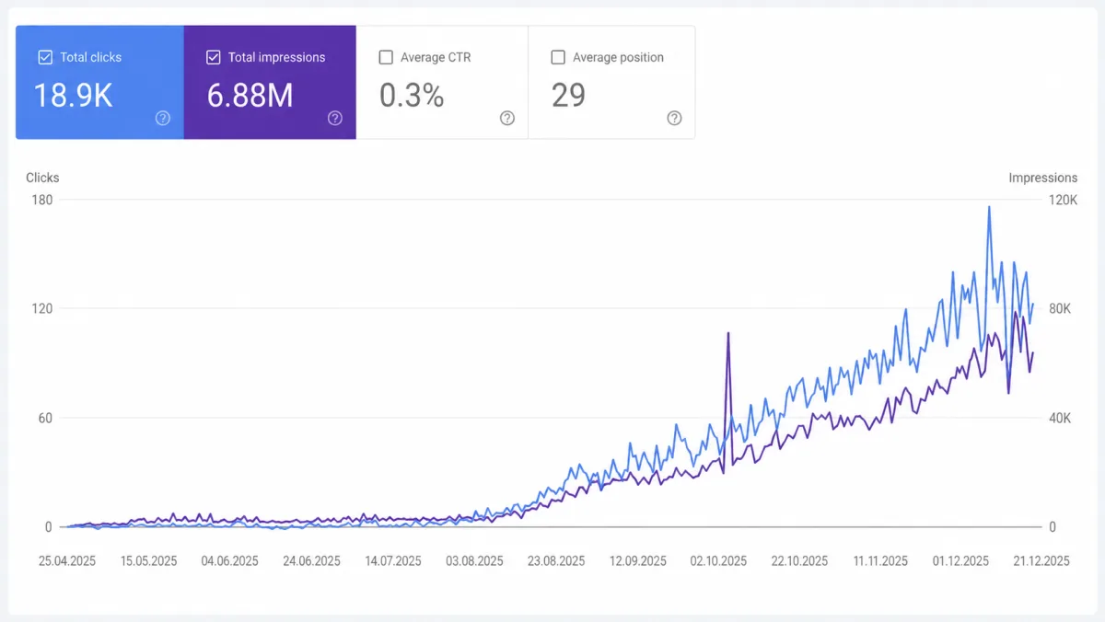Viewport: 1105px width, 622px height.
Task: Click the 120 clicks axis label
Action: click(x=42, y=308)
